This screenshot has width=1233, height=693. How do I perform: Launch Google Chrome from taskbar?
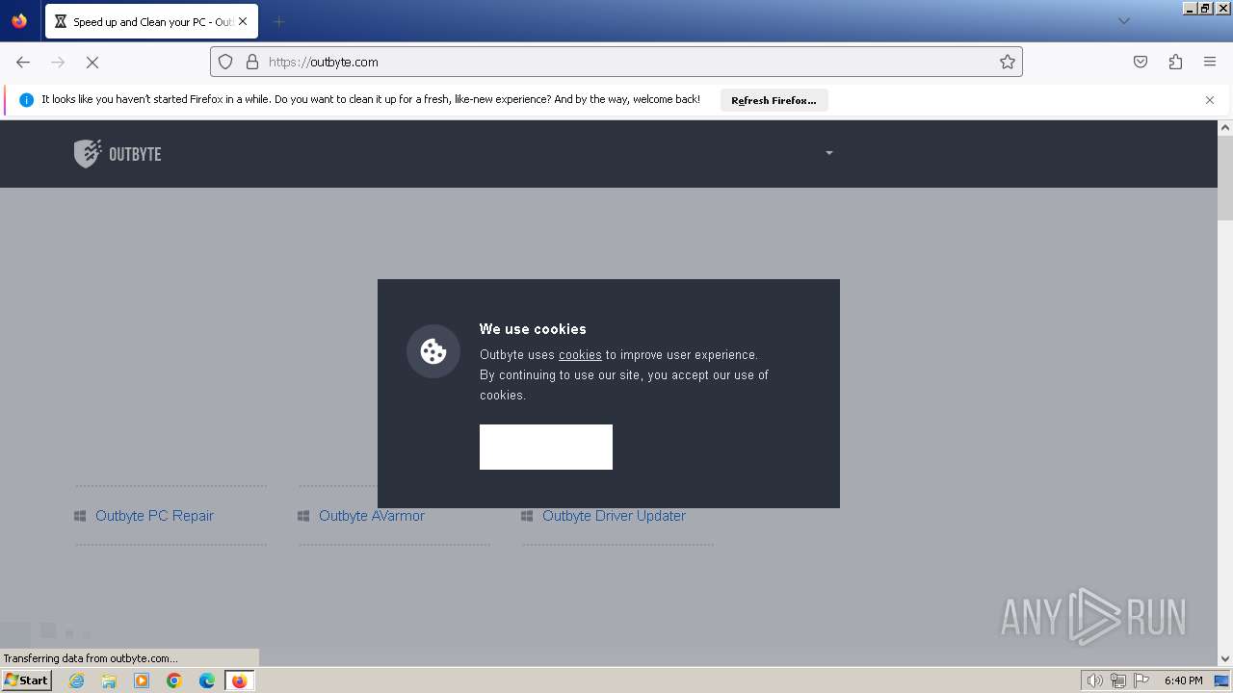click(x=174, y=680)
